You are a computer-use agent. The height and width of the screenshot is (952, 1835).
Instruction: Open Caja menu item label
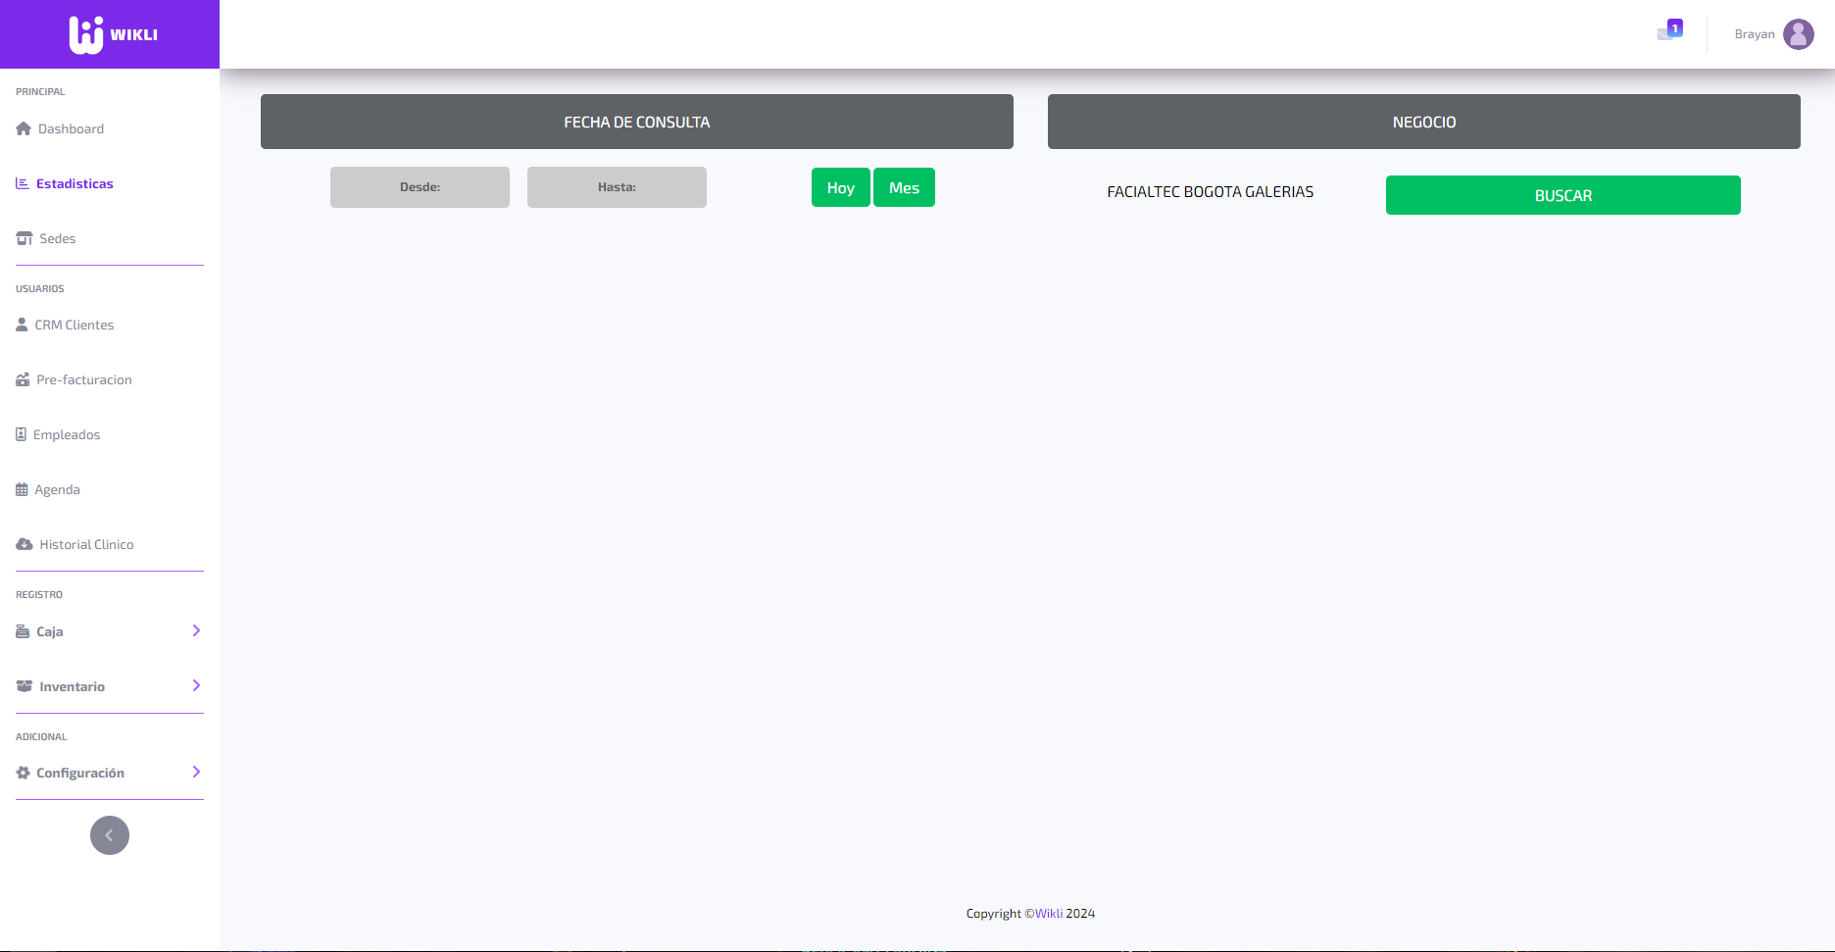tap(50, 631)
